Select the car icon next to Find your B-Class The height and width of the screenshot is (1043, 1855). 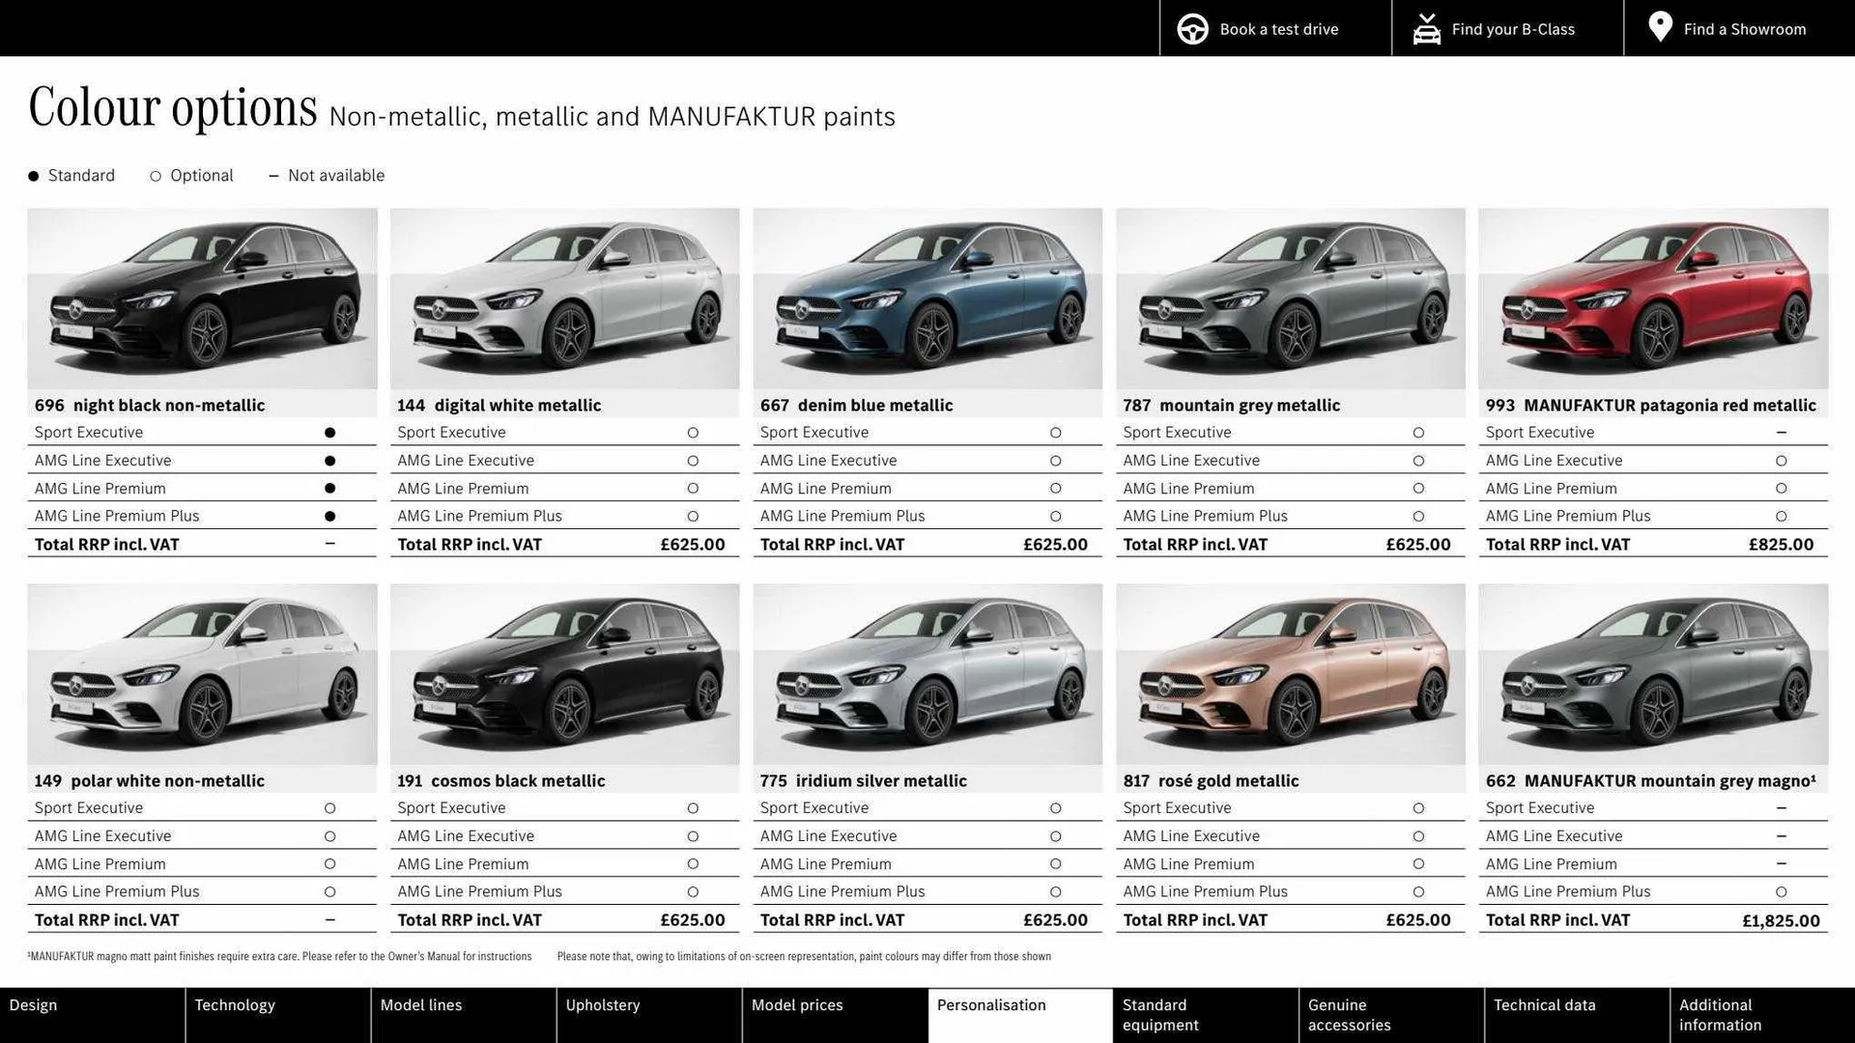(x=1426, y=28)
